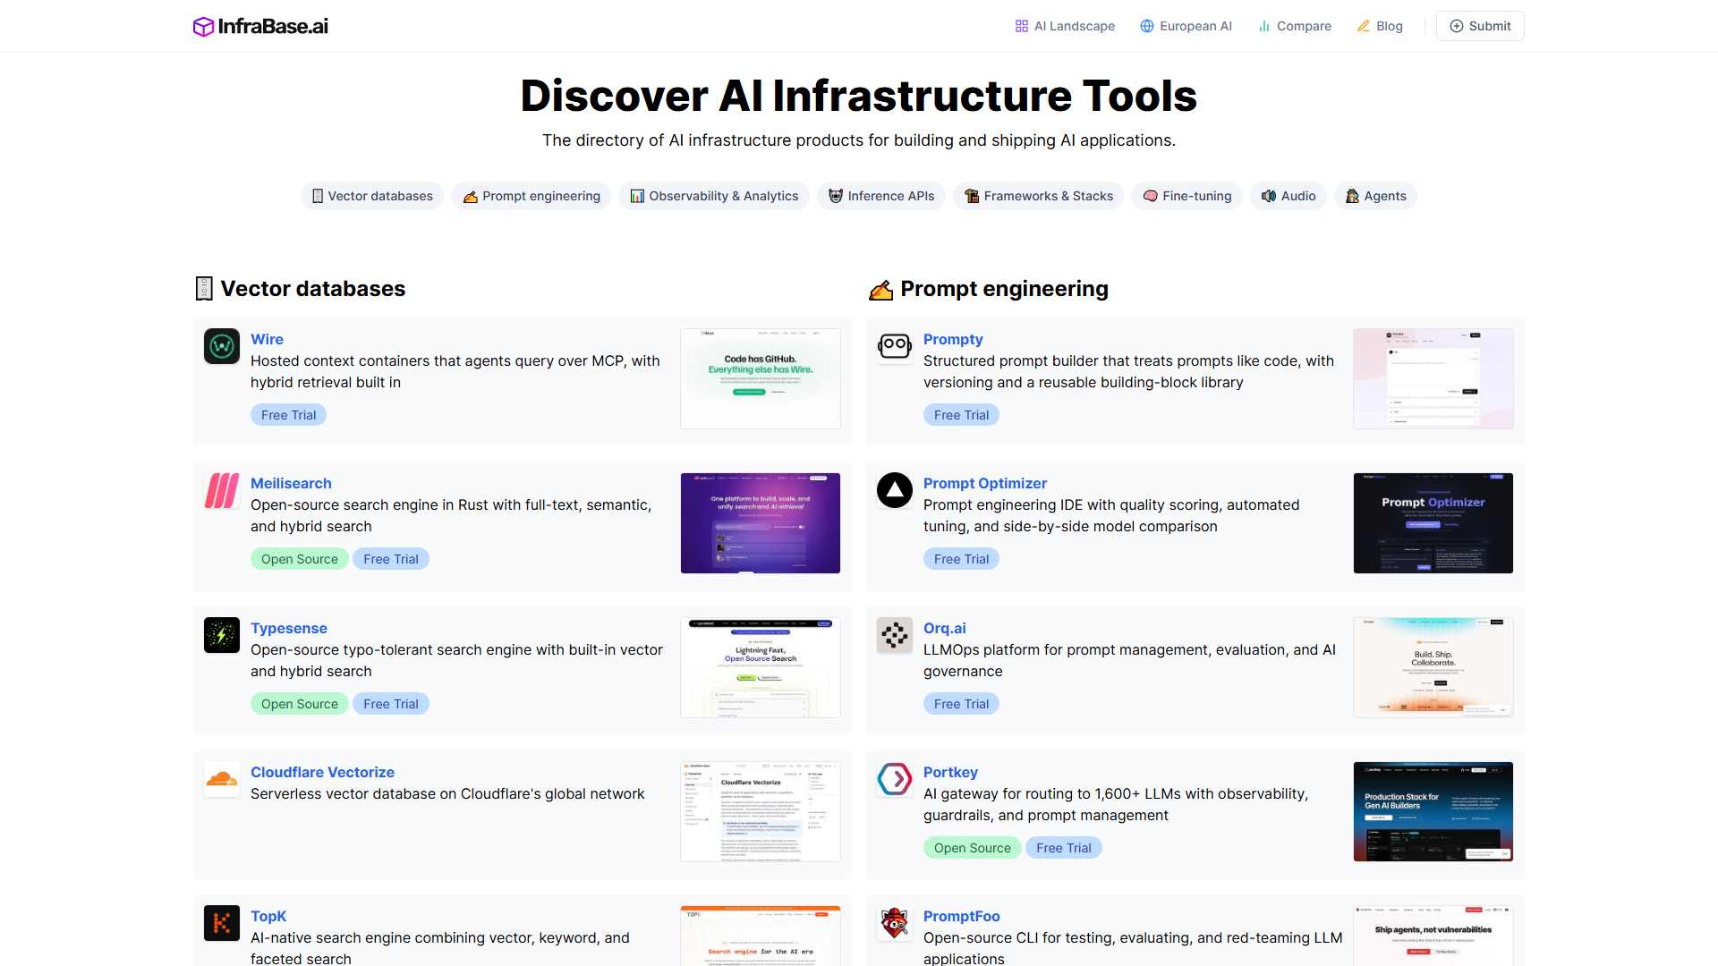Click the Submit button
This screenshot has width=1718, height=966.
pyautogui.click(x=1480, y=26)
